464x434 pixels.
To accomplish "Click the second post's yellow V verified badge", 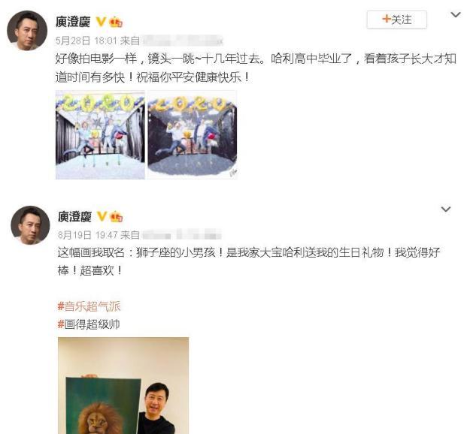I will (x=102, y=216).
